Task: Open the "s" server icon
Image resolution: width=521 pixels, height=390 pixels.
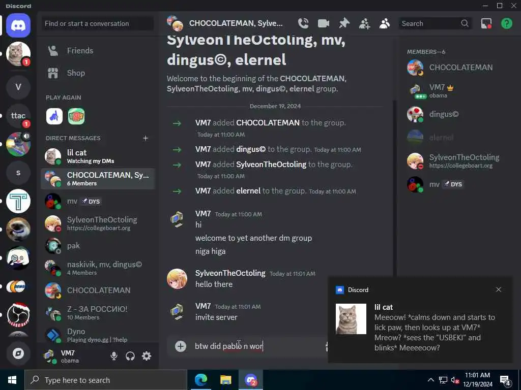Action: 18,173
